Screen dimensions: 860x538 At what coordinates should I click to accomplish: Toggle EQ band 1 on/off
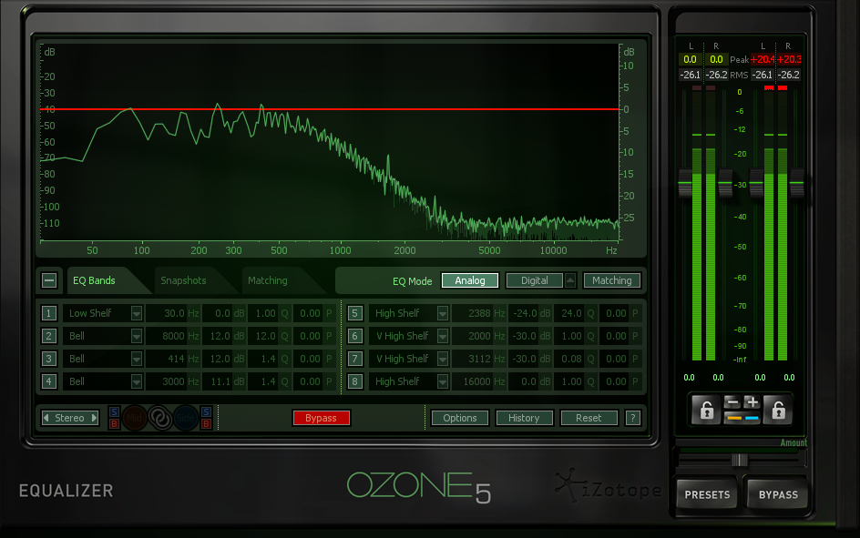(48, 313)
